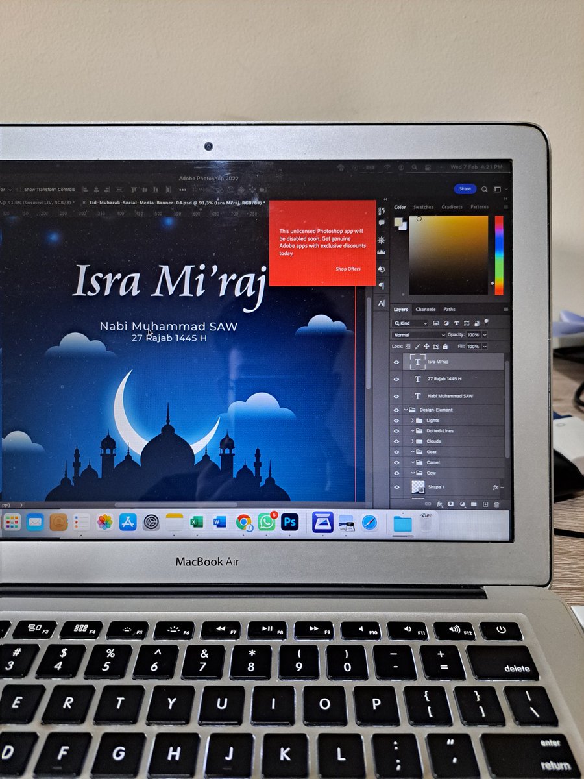
Task: Filter layers by pixel layers icon
Action: pos(436,323)
